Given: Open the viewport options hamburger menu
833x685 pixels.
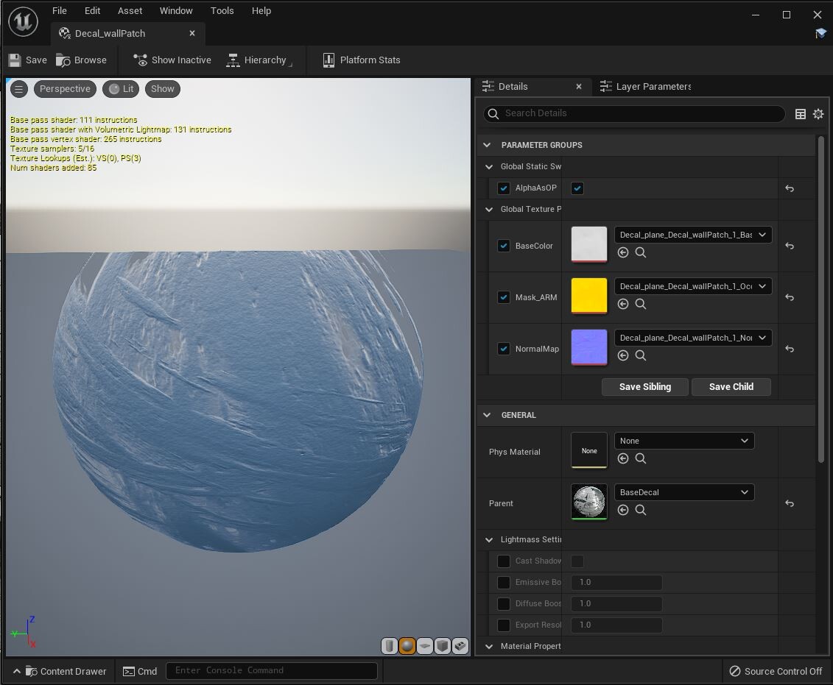Looking at the screenshot, I should point(18,88).
